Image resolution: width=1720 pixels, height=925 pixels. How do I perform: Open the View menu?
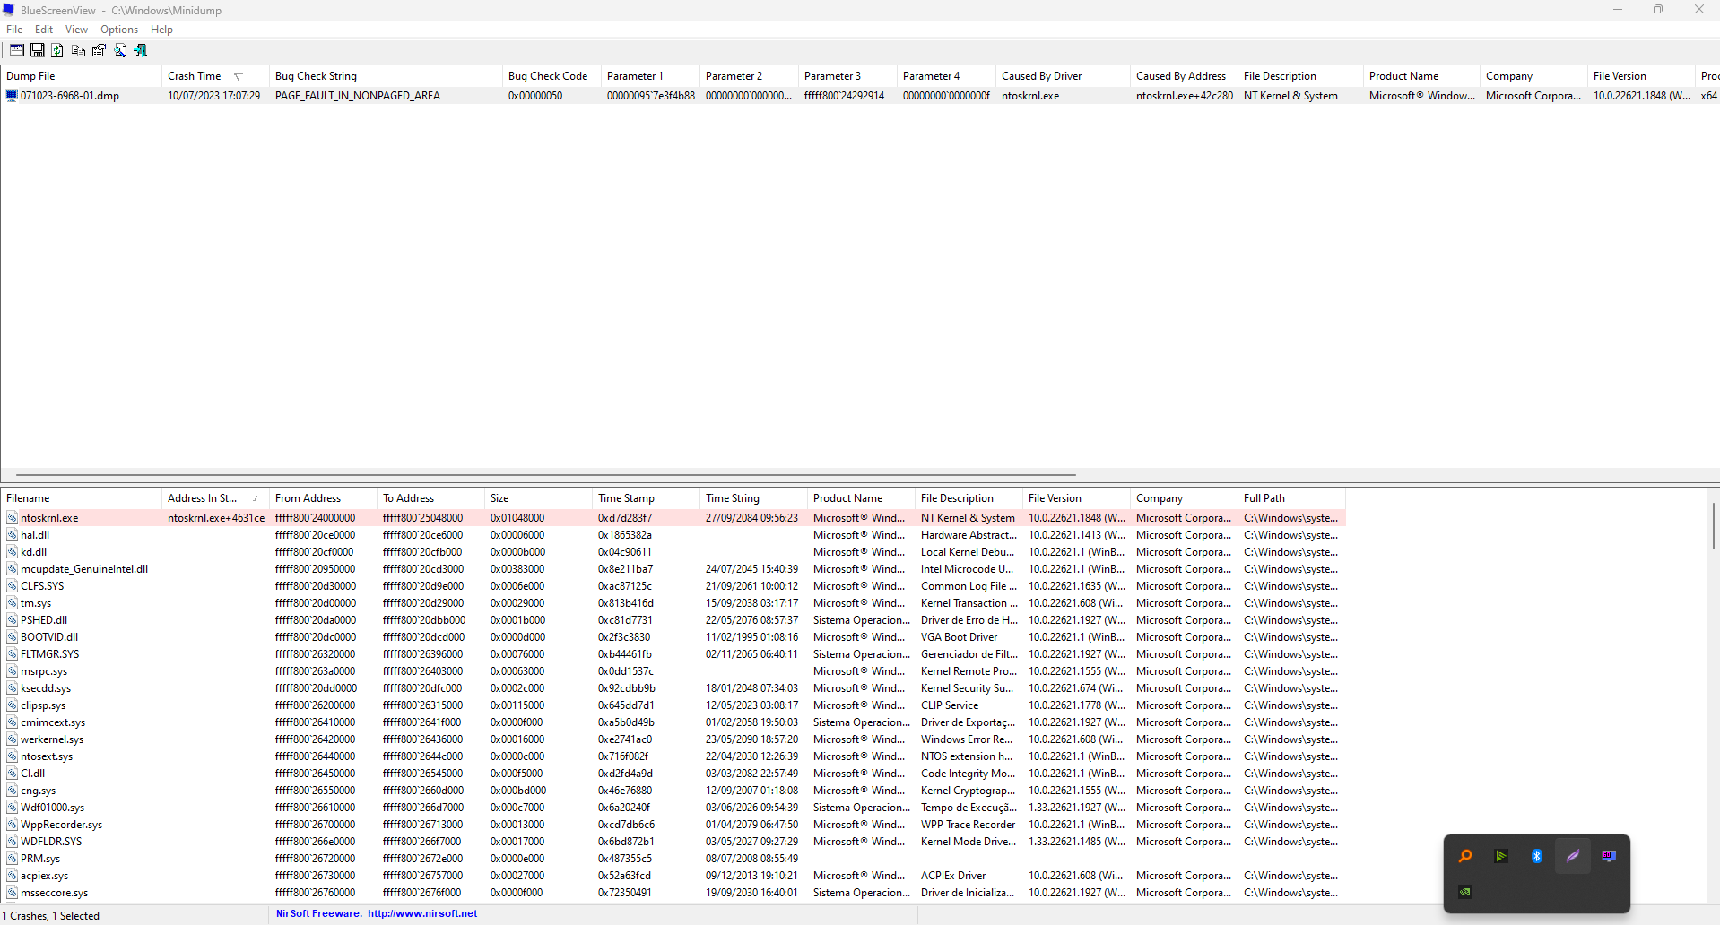tap(77, 30)
